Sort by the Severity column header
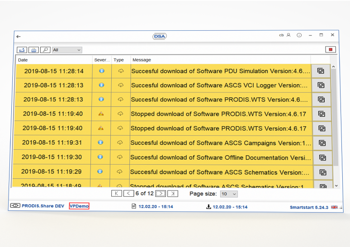This screenshot has width=350, height=247. click(102, 60)
